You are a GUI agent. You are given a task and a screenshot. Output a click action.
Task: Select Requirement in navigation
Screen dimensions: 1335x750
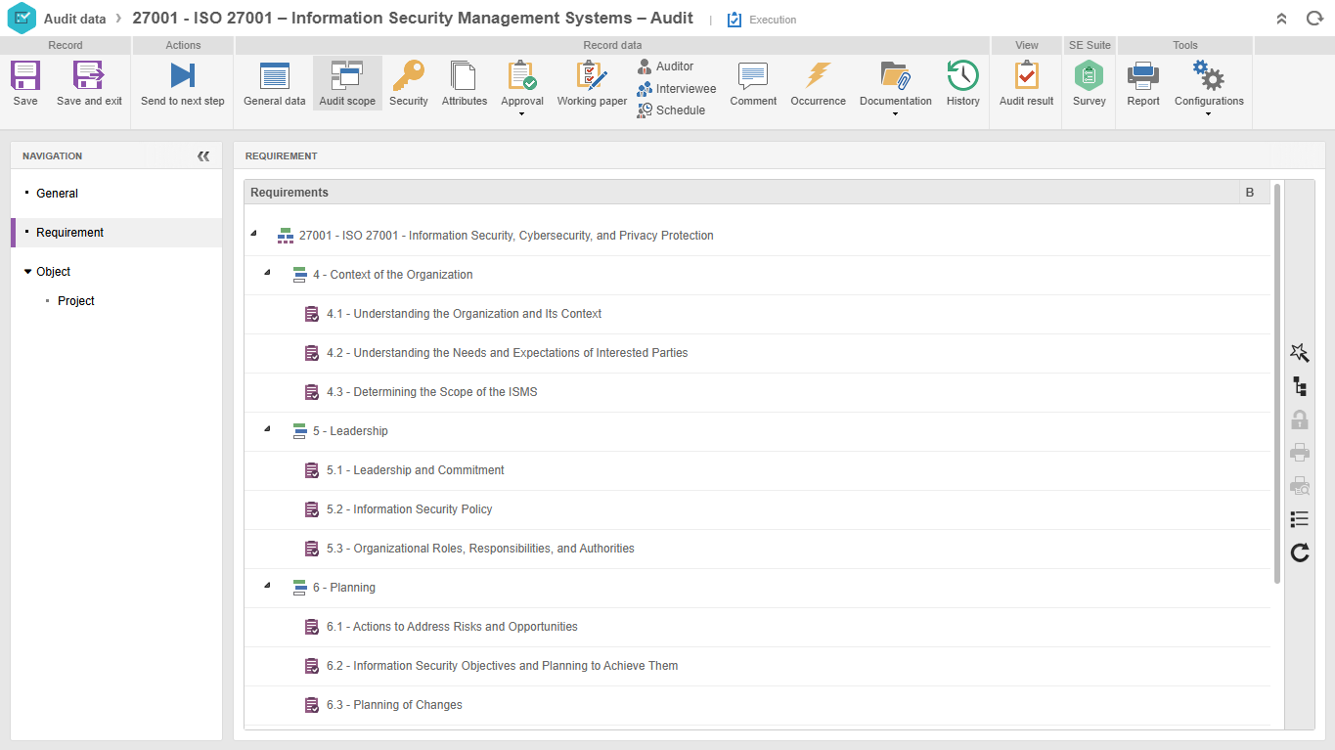tap(116, 233)
